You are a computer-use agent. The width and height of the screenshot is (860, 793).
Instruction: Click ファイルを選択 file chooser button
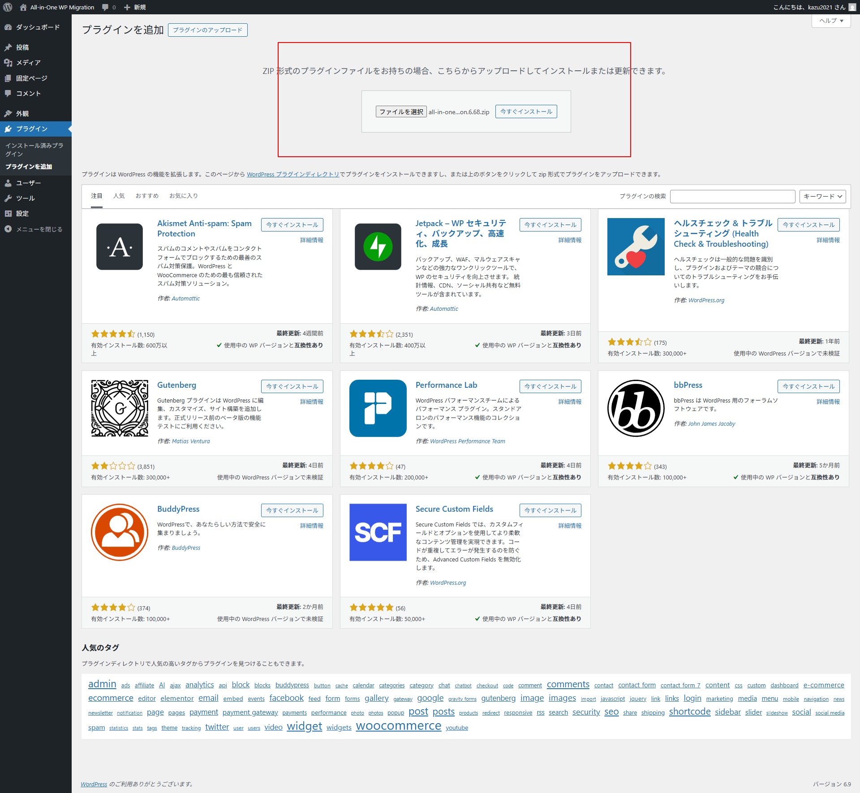click(401, 111)
